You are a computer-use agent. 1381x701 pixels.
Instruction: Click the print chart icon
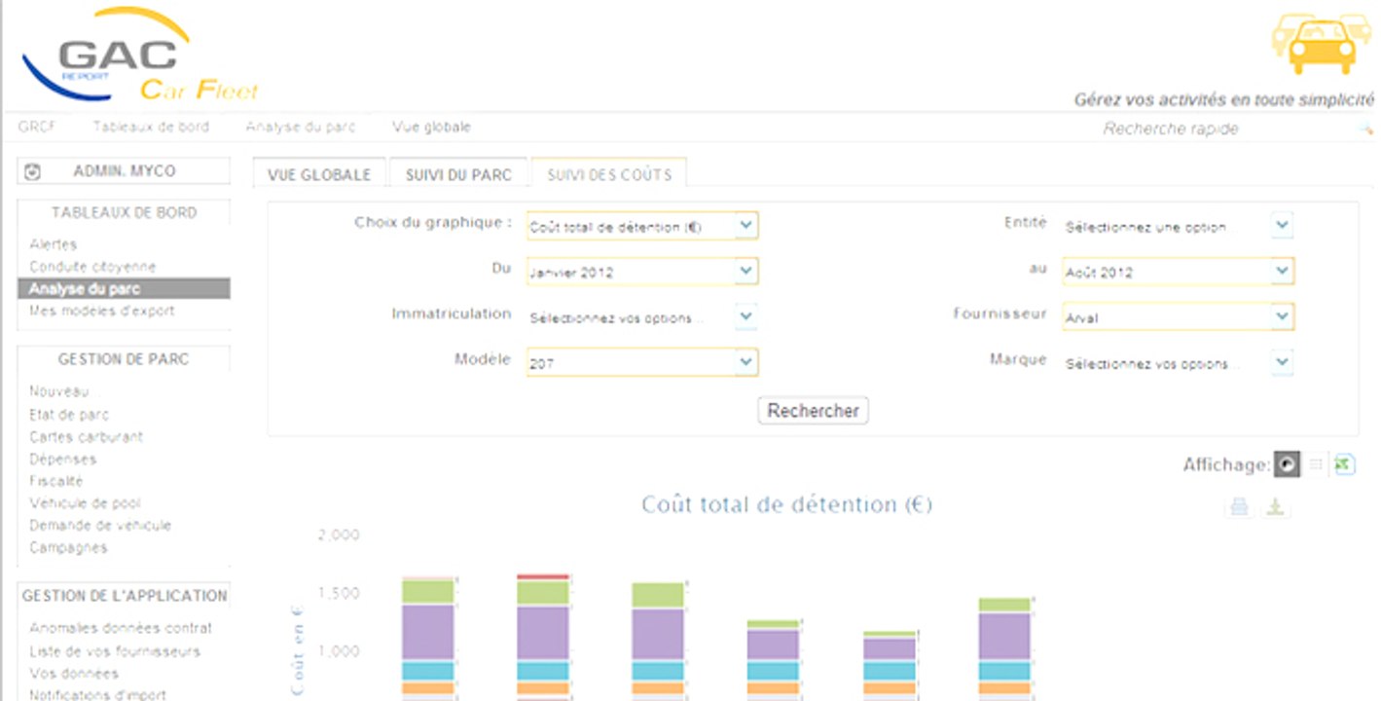[1239, 506]
